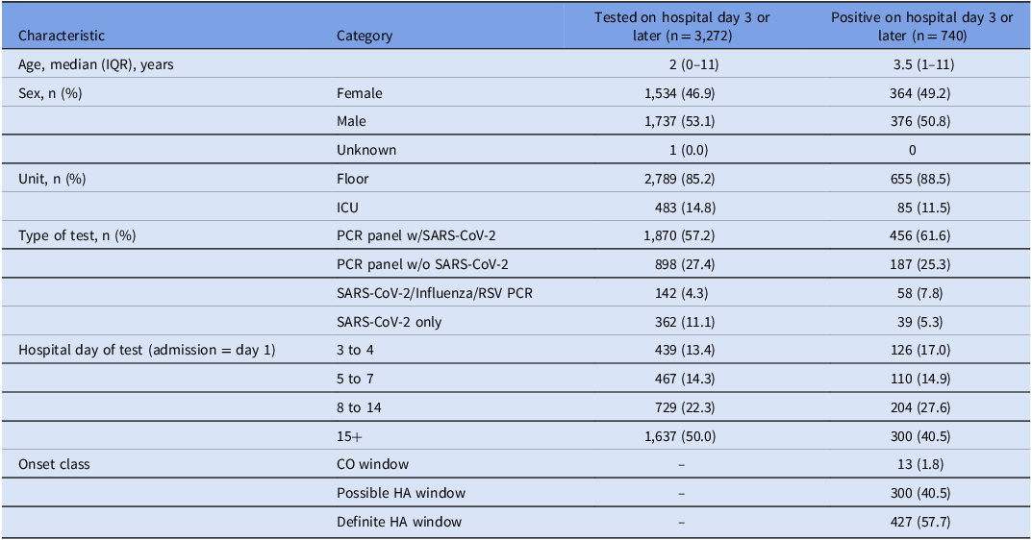Select the Unknown sex category cell
Screen dimensions: 1032x540
point(366,150)
